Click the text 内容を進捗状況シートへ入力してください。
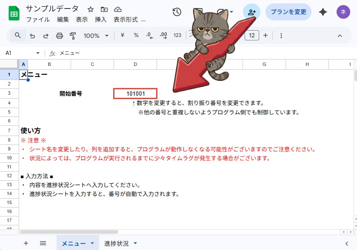The width and height of the screenshot is (357, 250). tap(85, 185)
